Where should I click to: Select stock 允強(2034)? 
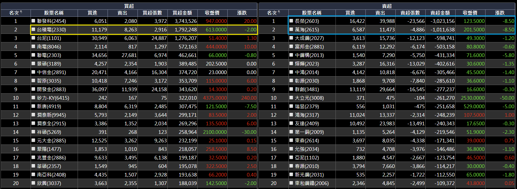[307, 149]
